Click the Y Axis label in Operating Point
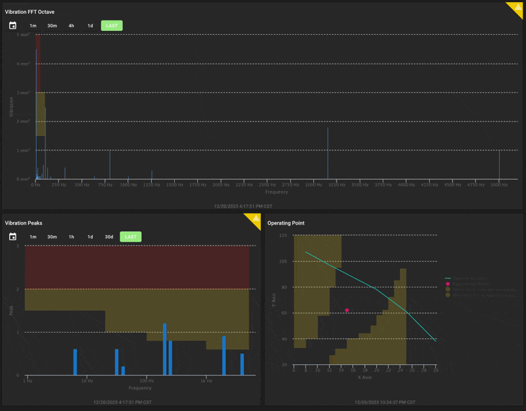This screenshot has height=411, width=526. point(274,300)
